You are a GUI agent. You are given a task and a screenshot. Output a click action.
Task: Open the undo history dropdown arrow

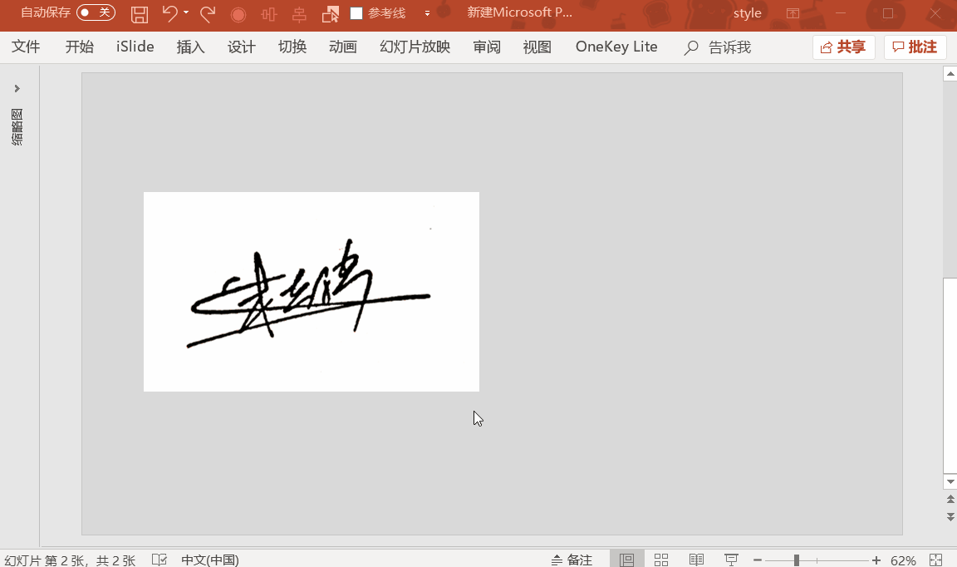(x=186, y=13)
